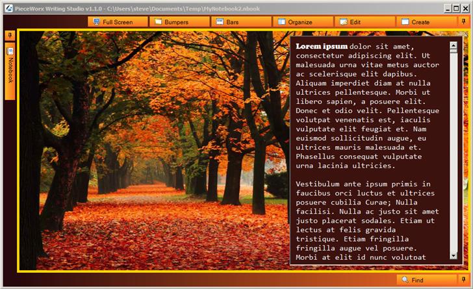Click the Bumpers folder icon
Viewport: 473px width, 289px height.
click(x=158, y=22)
